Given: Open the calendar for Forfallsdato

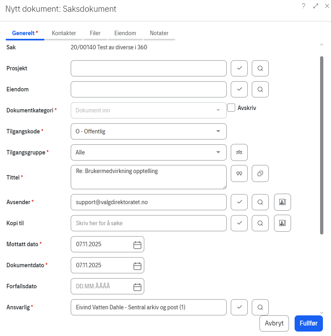Looking at the screenshot, I should click(x=137, y=286).
